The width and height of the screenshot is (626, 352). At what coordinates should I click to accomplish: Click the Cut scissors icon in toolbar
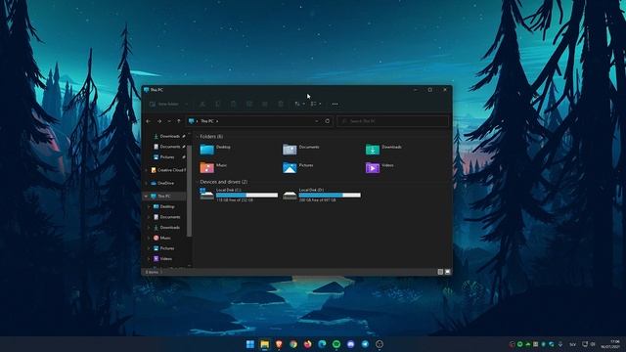(202, 105)
